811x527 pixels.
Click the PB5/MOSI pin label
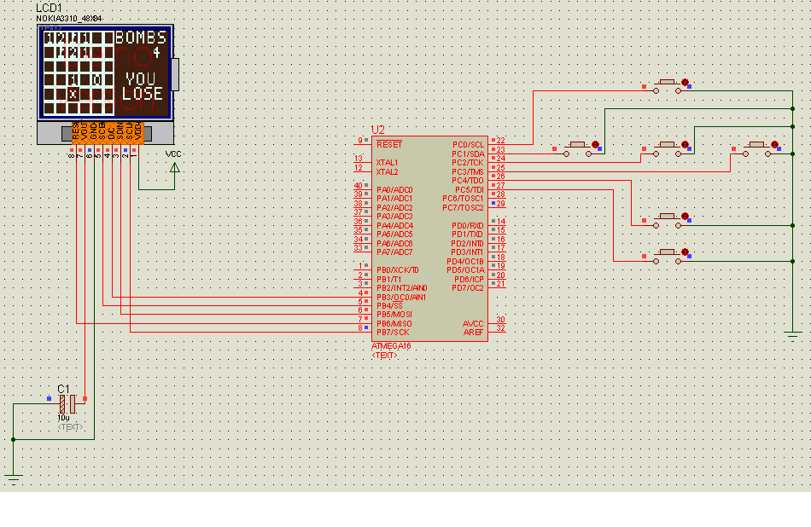coord(394,315)
